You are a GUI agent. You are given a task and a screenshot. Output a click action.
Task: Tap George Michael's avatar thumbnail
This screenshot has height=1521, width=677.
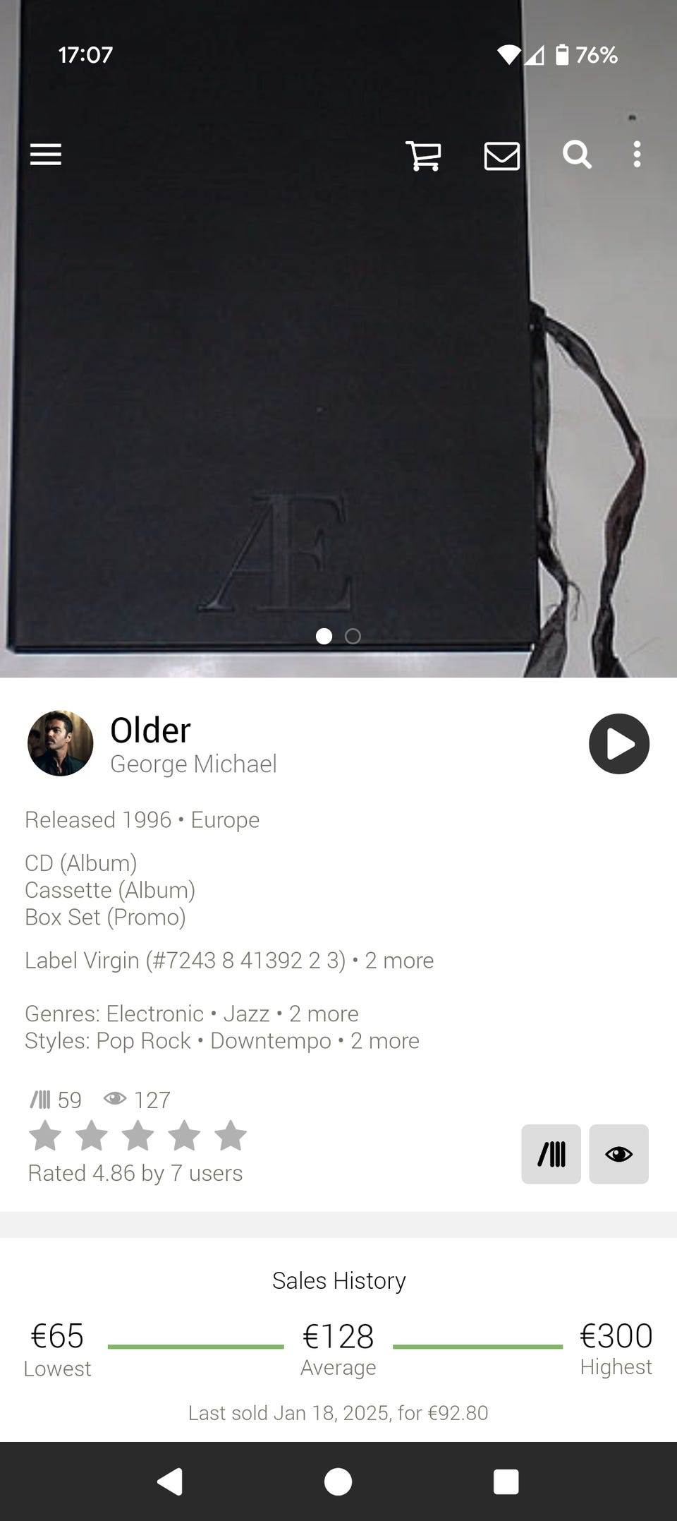pyautogui.click(x=61, y=743)
